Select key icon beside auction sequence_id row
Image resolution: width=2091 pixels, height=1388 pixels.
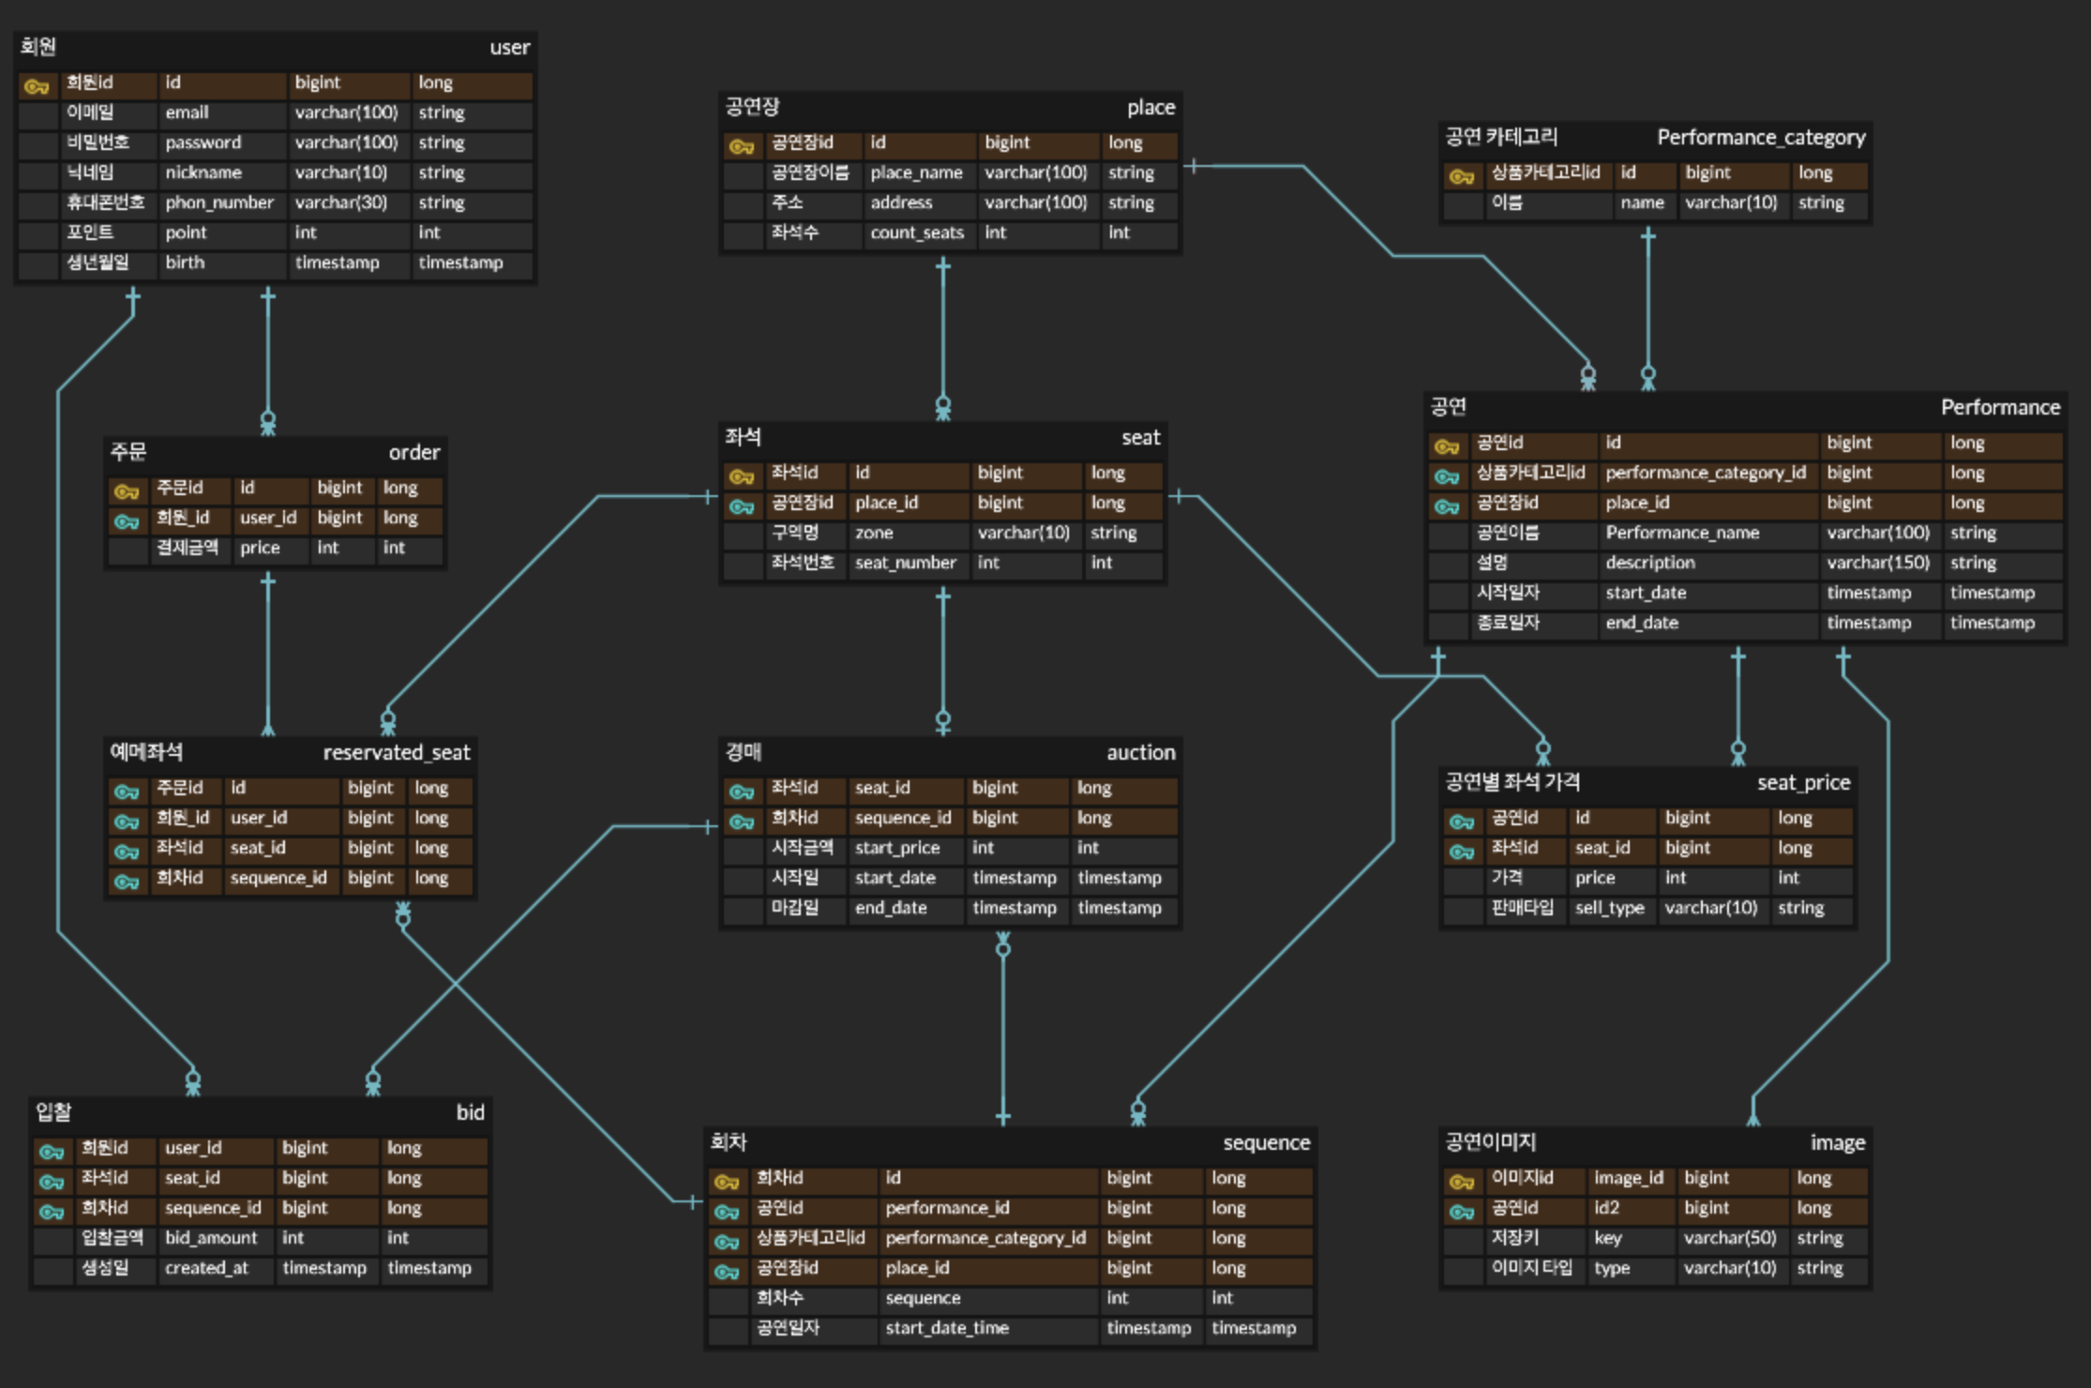coord(741,822)
